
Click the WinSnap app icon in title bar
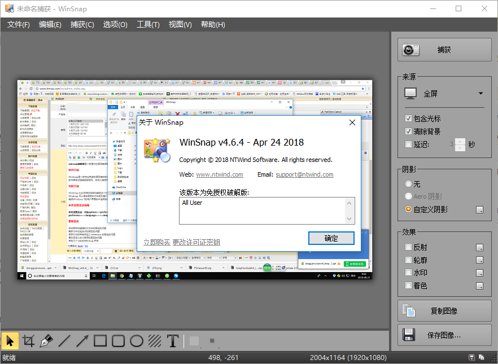[9, 8]
